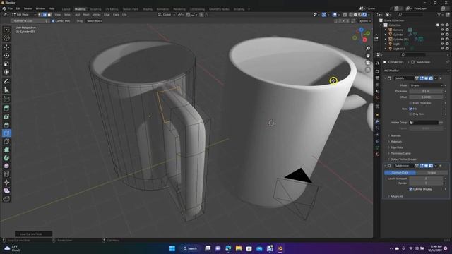Switch to the UV Editing workspace tab

(112, 9)
